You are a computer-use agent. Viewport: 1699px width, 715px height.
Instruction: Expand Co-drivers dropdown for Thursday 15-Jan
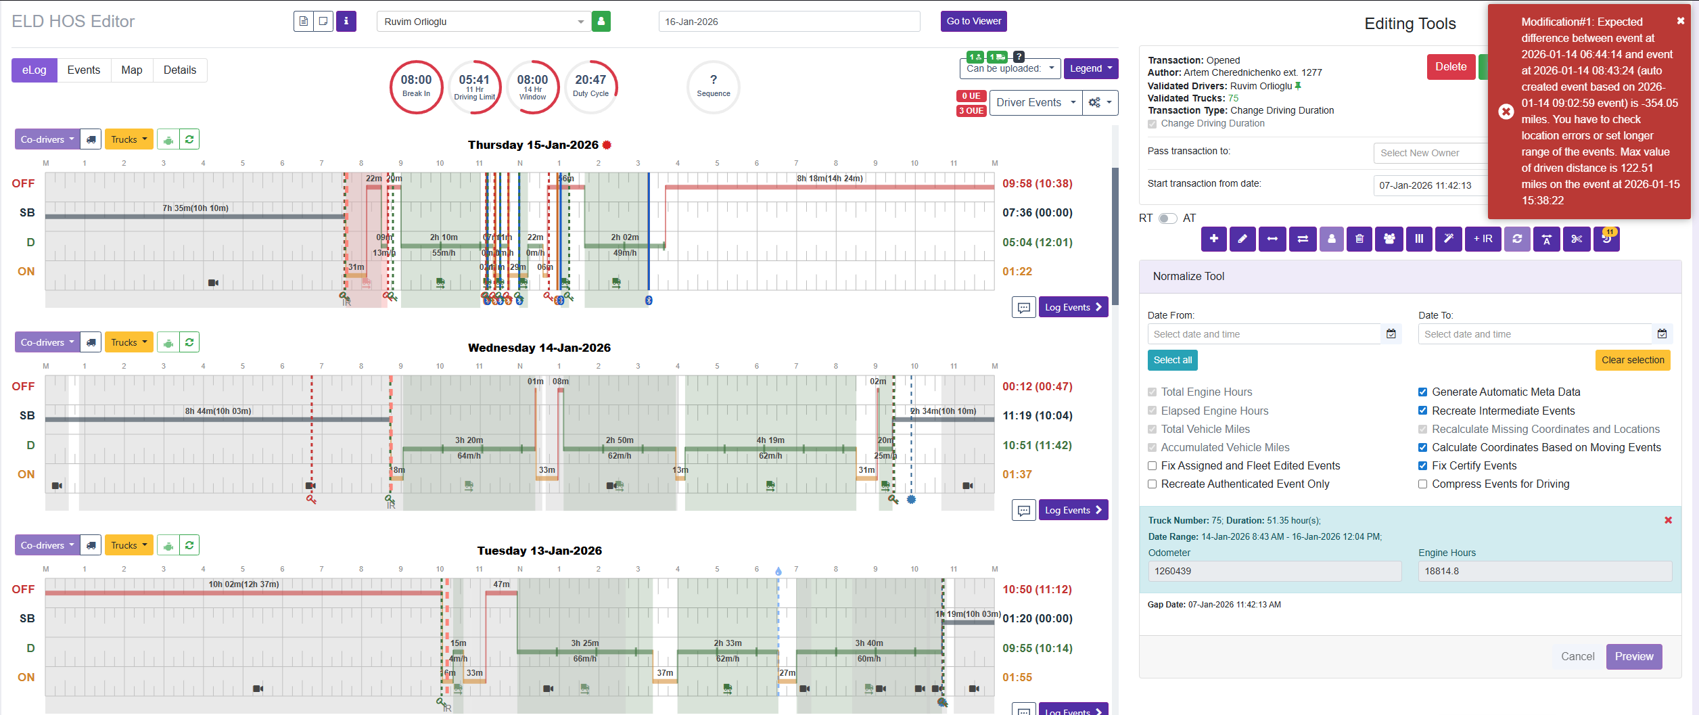pyautogui.click(x=47, y=139)
